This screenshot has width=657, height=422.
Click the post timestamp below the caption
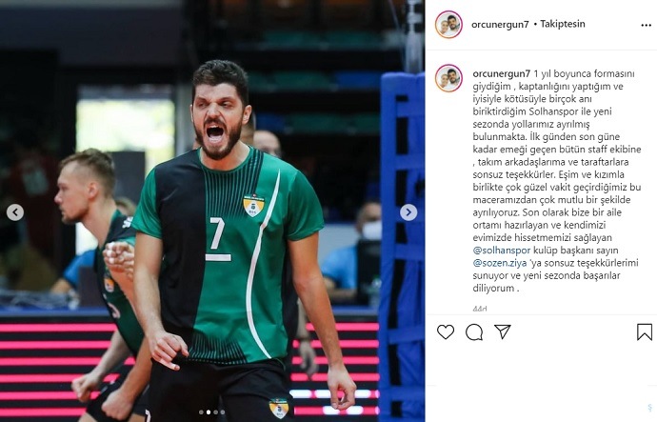[x=480, y=309]
